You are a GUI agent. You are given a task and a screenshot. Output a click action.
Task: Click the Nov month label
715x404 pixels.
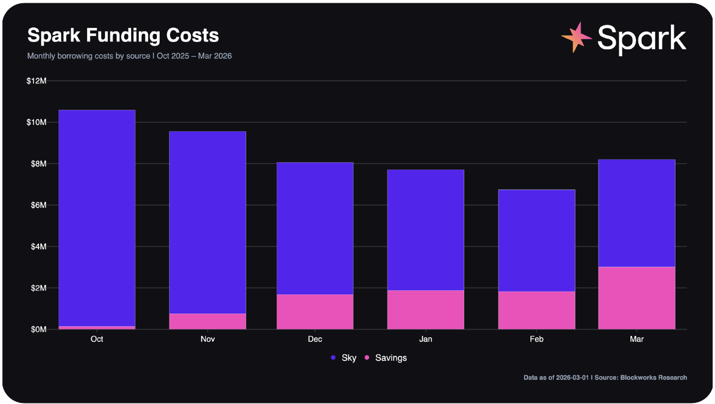click(208, 339)
